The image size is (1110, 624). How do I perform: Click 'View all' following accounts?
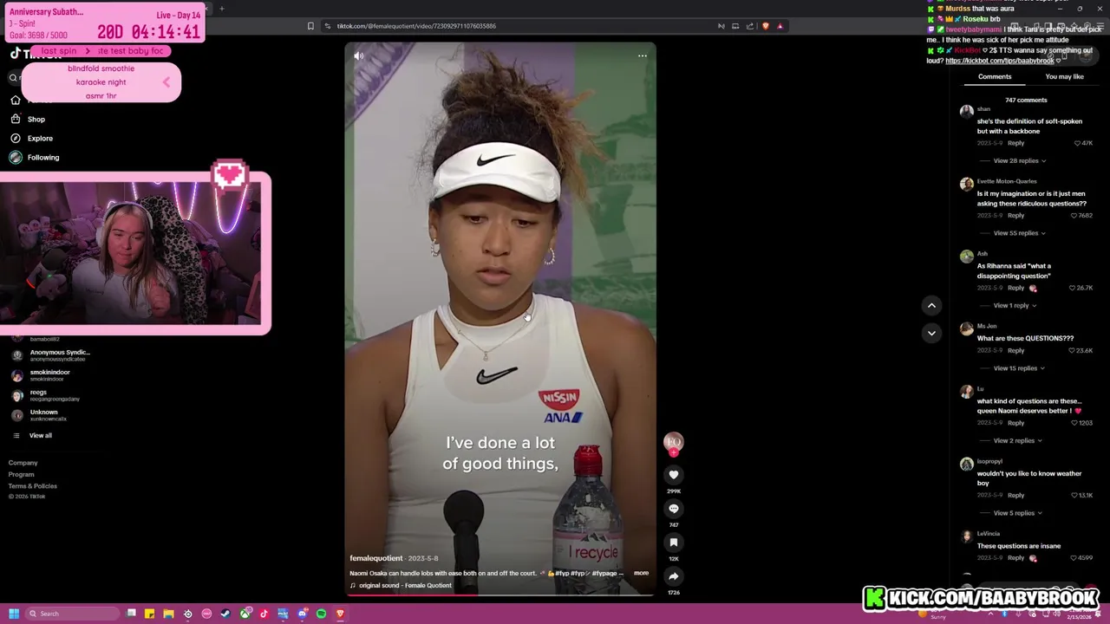pyautogui.click(x=40, y=436)
